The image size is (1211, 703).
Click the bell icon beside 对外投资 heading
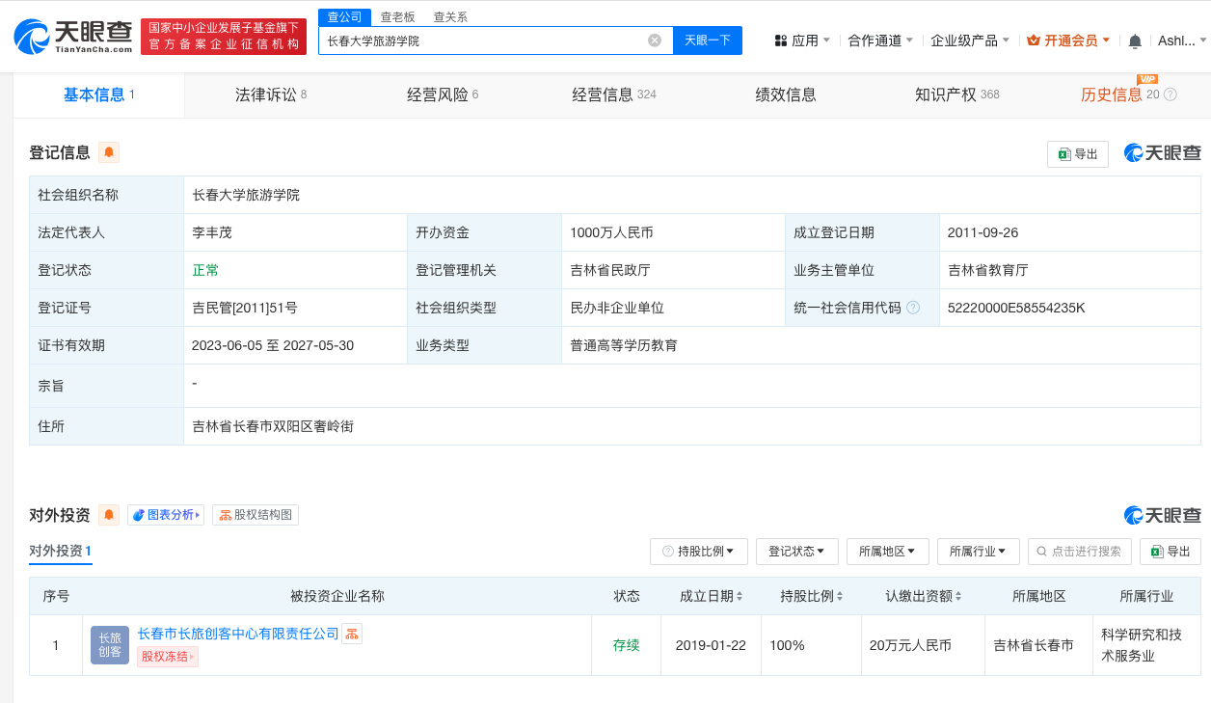pos(109,515)
